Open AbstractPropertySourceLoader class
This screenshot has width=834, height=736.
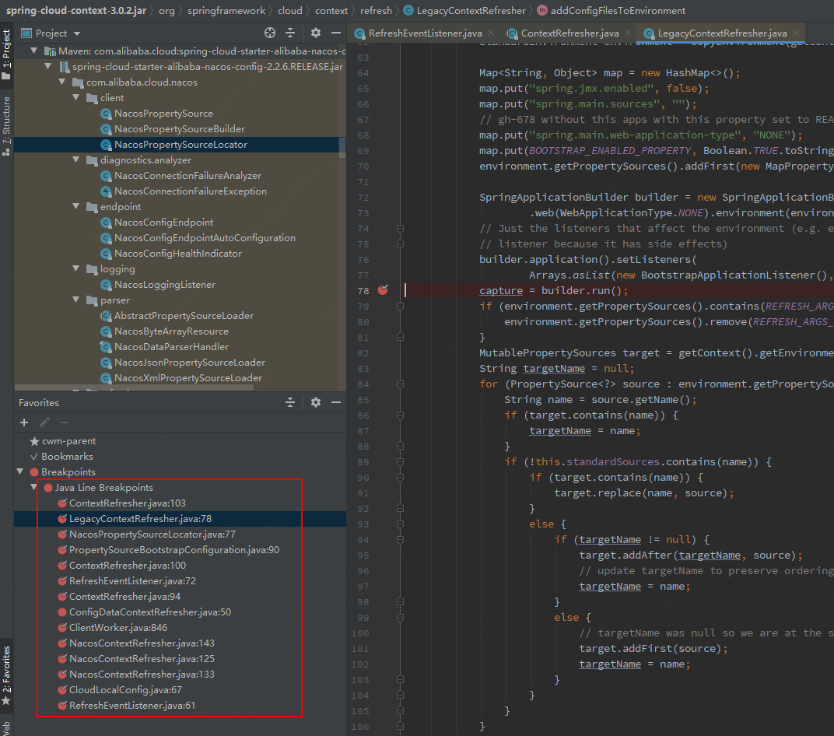184,315
